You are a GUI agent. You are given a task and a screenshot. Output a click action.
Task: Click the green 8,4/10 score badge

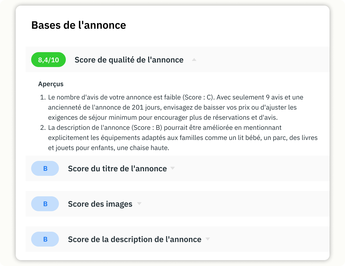coord(48,60)
